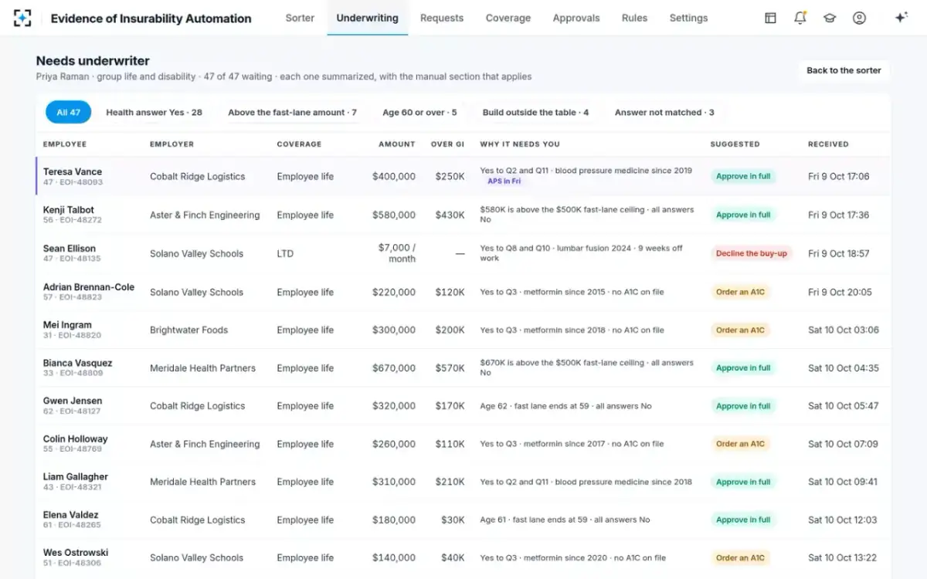The width and height of the screenshot is (927, 579).
Task: Select Elena Valdez employee name
Action: [71, 515]
